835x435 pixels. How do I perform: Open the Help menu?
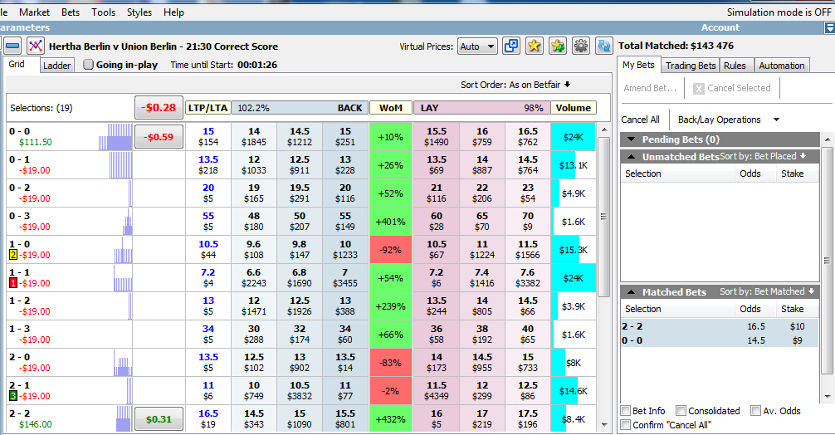point(173,12)
